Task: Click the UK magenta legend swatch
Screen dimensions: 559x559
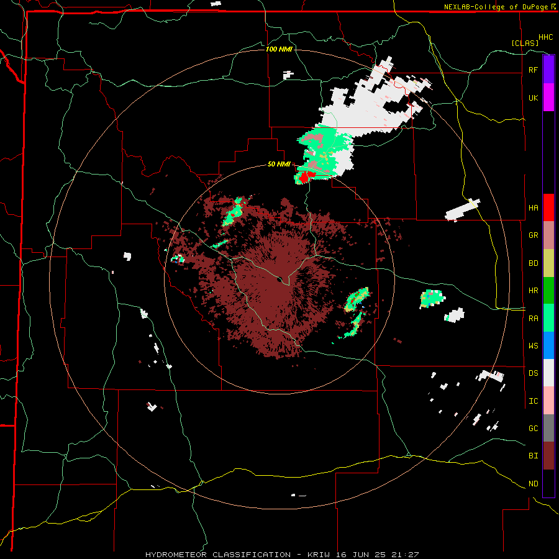Action: [x=548, y=98]
